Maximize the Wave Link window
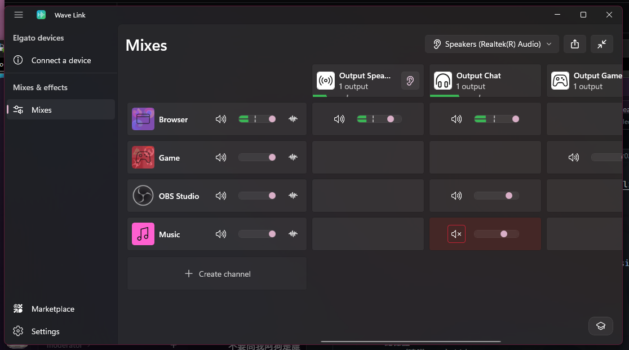 point(583,15)
